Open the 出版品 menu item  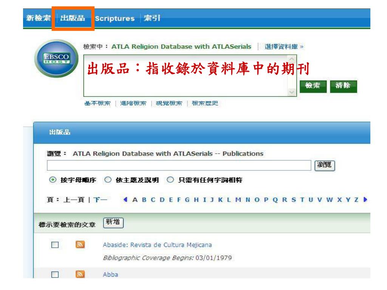pyautogui.click(x=73, y=18)
